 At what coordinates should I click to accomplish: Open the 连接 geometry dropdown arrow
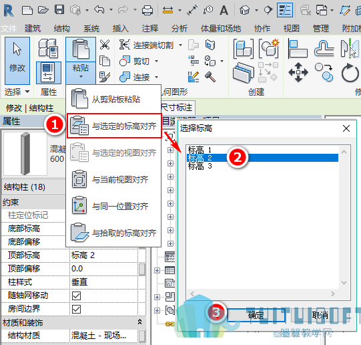point(156,77)
